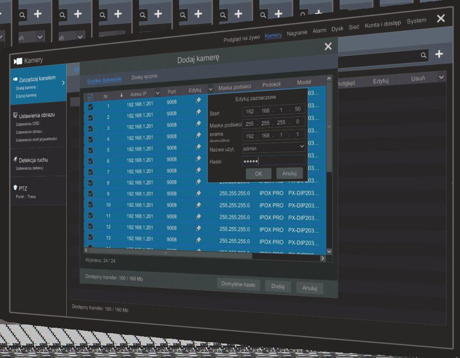Open the Kamery top menu item
The image size is (460, 358).
(273, 36)
